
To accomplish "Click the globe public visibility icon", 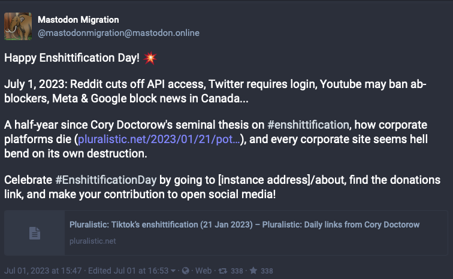I will (186, 271).
